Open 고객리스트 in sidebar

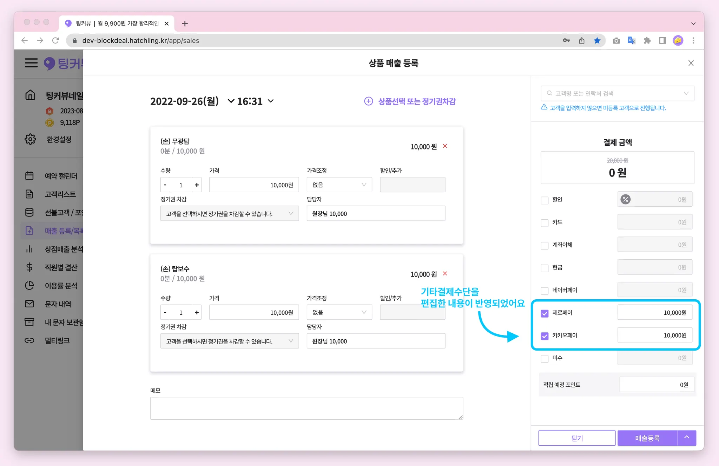(60, 194)
